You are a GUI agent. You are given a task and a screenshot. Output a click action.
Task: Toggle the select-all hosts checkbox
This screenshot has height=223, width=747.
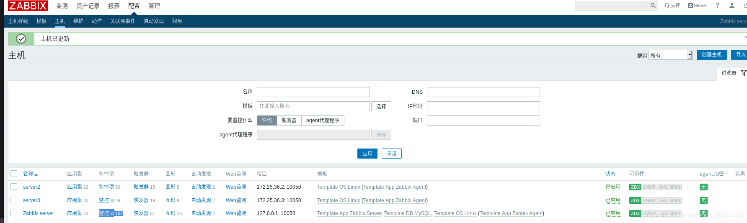(14, 174)
